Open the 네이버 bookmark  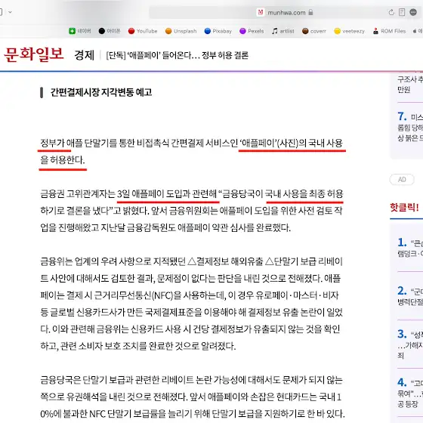click(x=80, y=31)
